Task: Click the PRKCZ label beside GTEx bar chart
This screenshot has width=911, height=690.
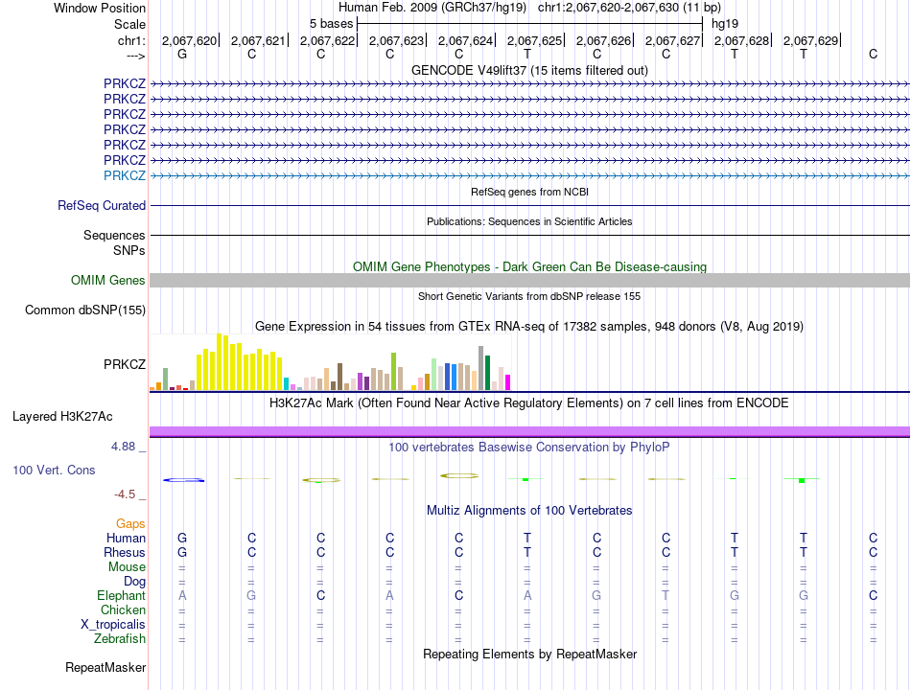Action: click(125, 364)
